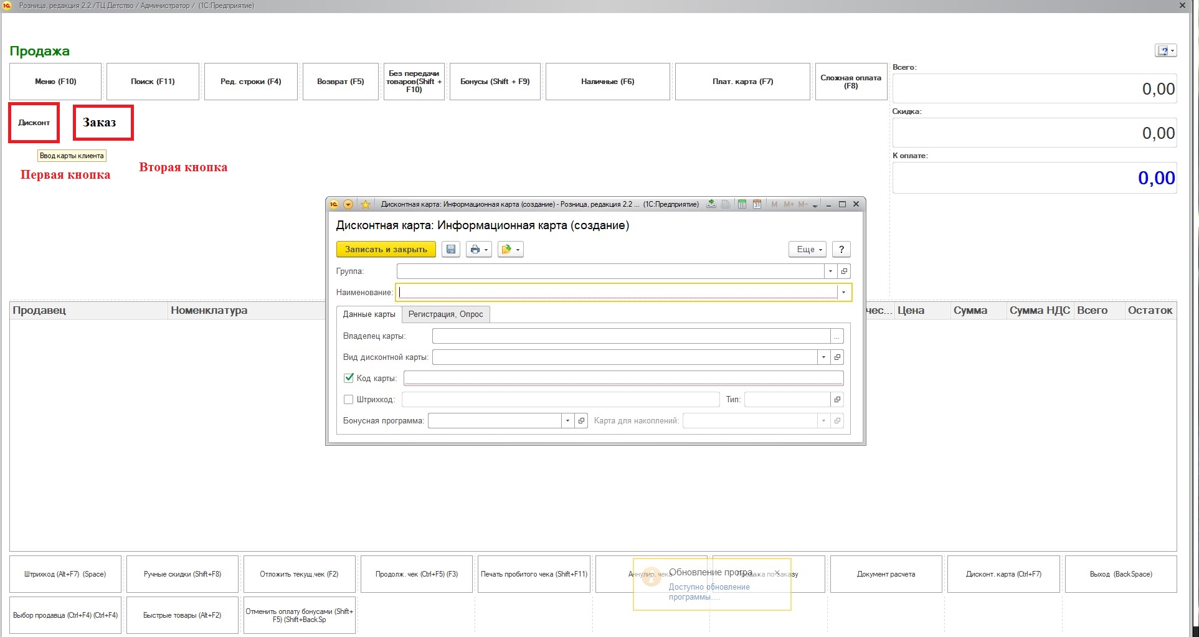This screenshot has width=1199, height=637.
Task: Click the ellipsis button for Владелец карты
Action: (x=837, y=336)
